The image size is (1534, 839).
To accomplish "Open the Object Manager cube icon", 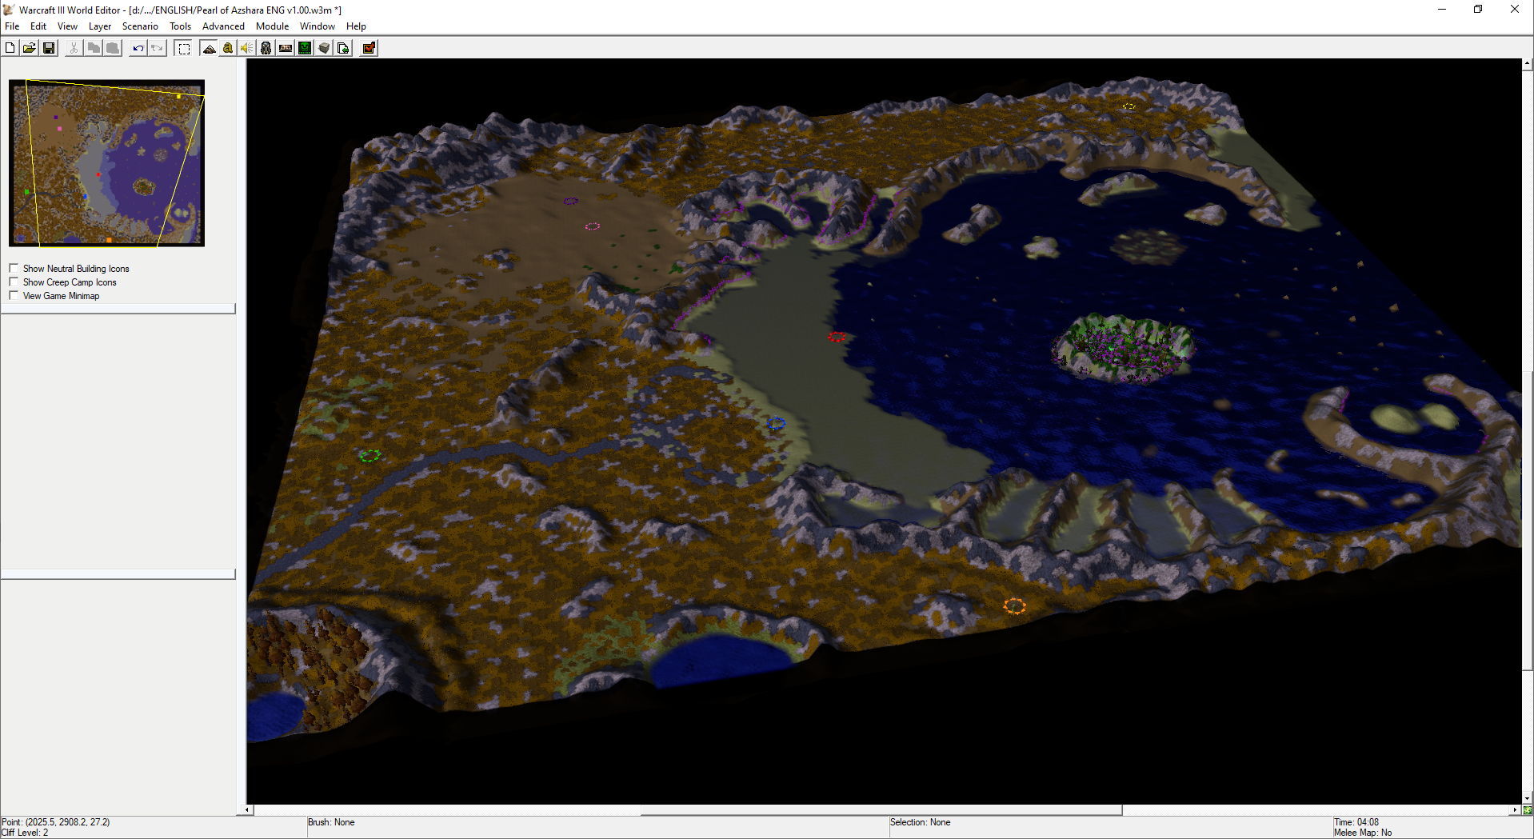I will [324, 48].
